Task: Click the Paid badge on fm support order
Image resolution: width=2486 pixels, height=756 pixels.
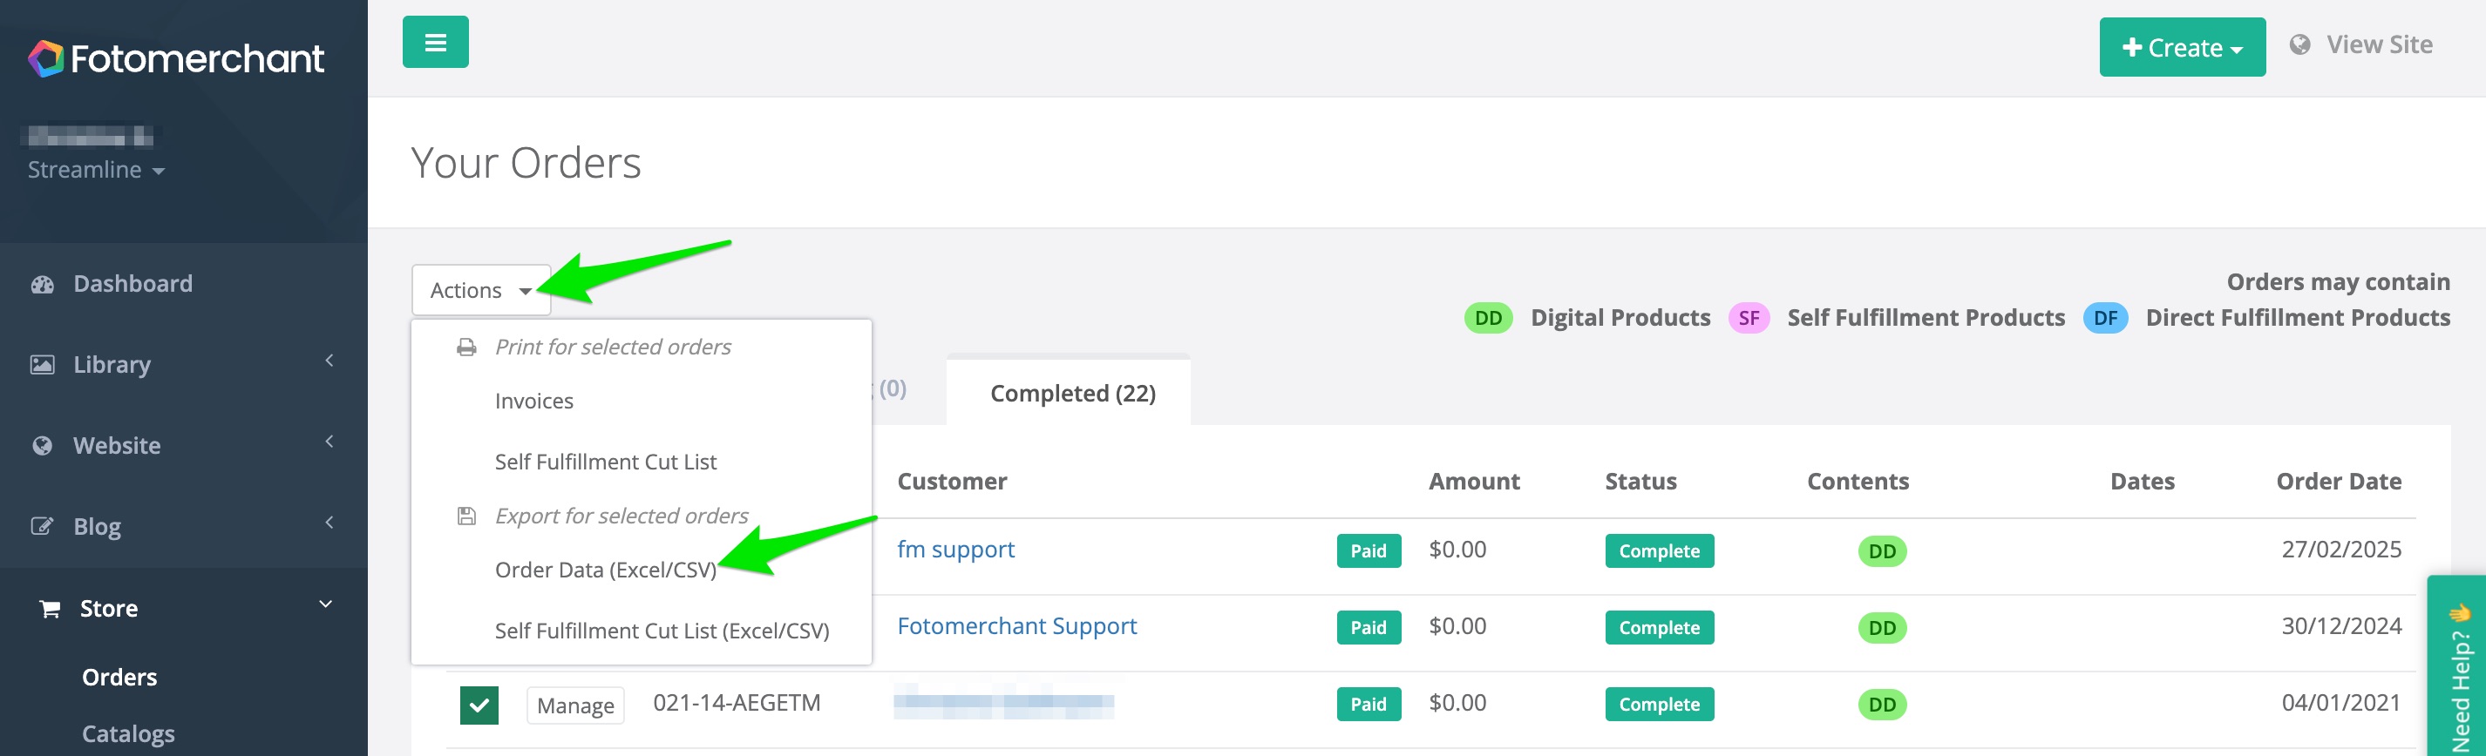Action: pos(1368,551)
